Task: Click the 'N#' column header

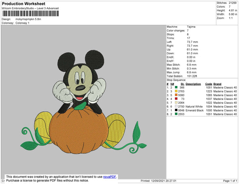Action: [x=172, y=84]
